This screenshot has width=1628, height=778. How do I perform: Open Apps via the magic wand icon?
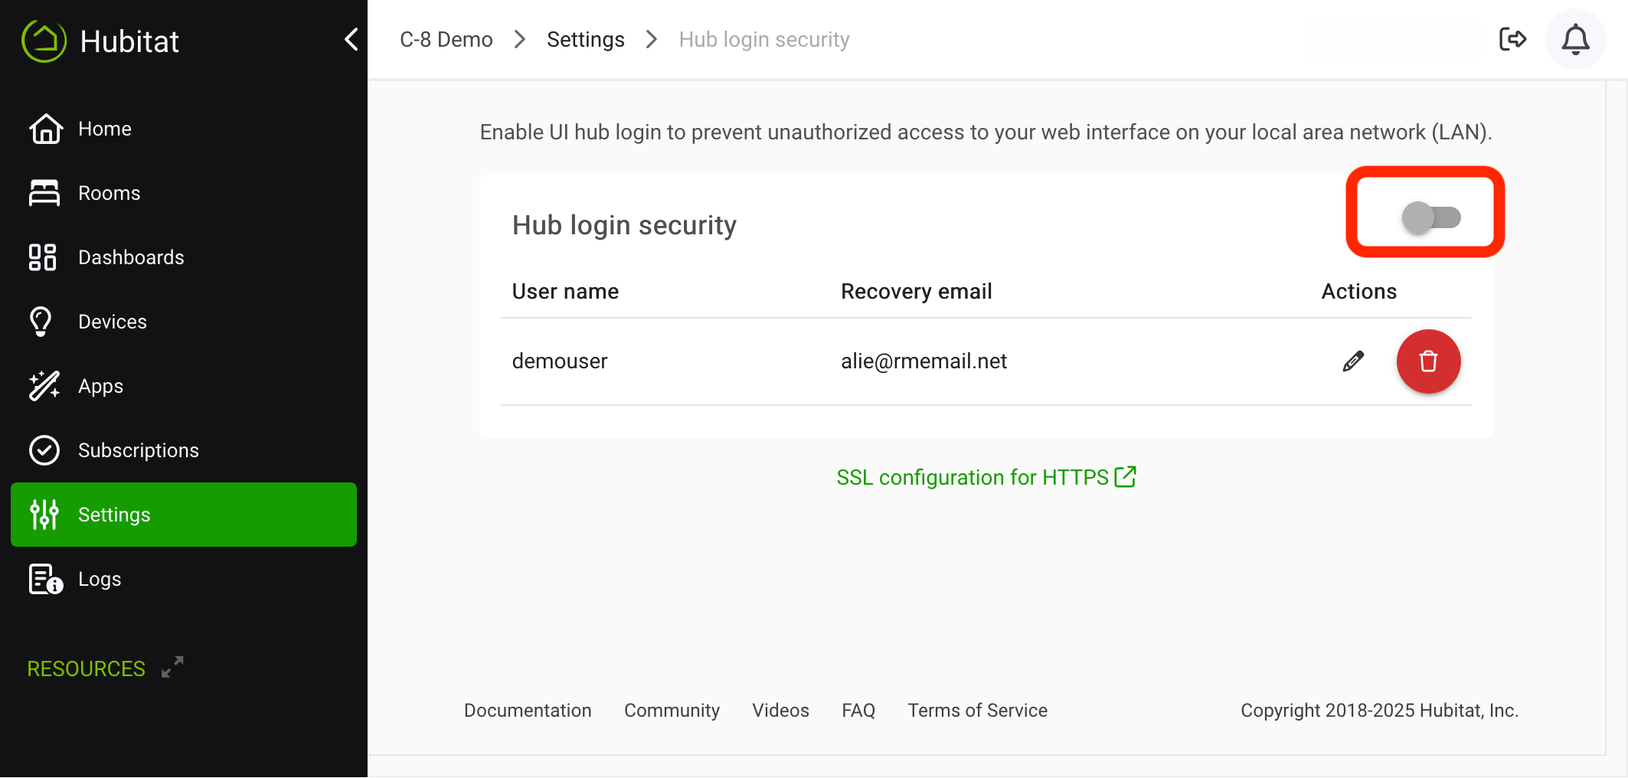point(44,385)
